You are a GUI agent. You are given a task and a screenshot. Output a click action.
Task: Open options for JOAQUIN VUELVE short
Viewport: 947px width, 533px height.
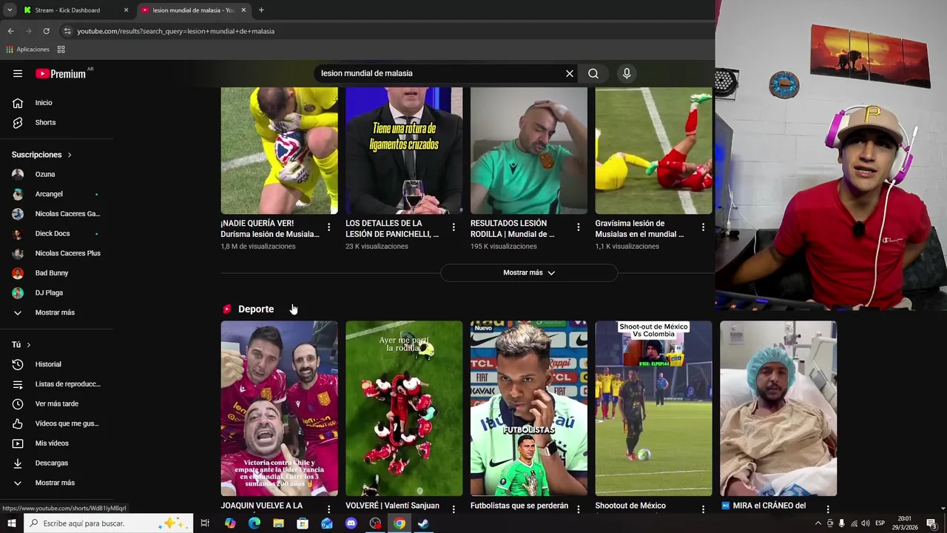click(x=329, y=509)
